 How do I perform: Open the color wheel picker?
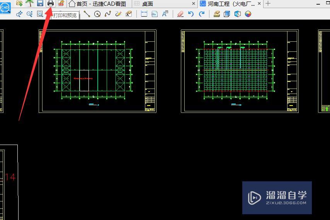coord(248,14)
